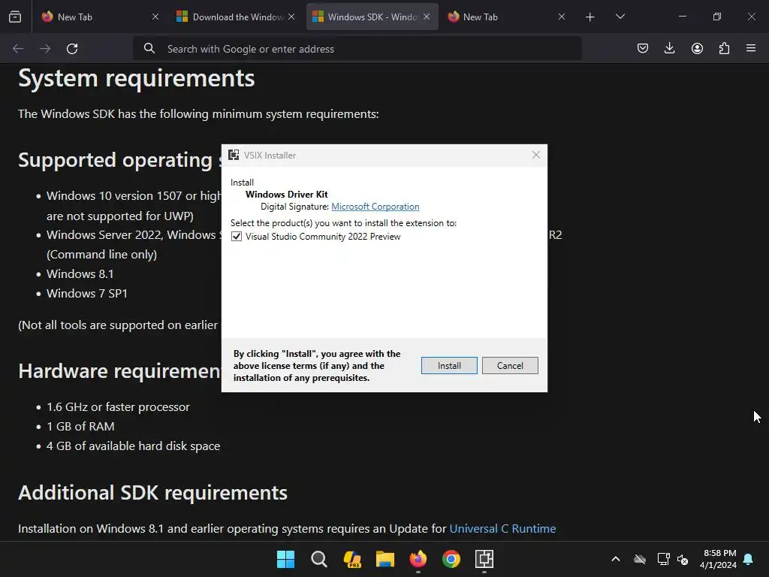Close the VSIX Installer dialog
Image resolution: width=769 pixels, height=577 pixels.
(536, 155)
